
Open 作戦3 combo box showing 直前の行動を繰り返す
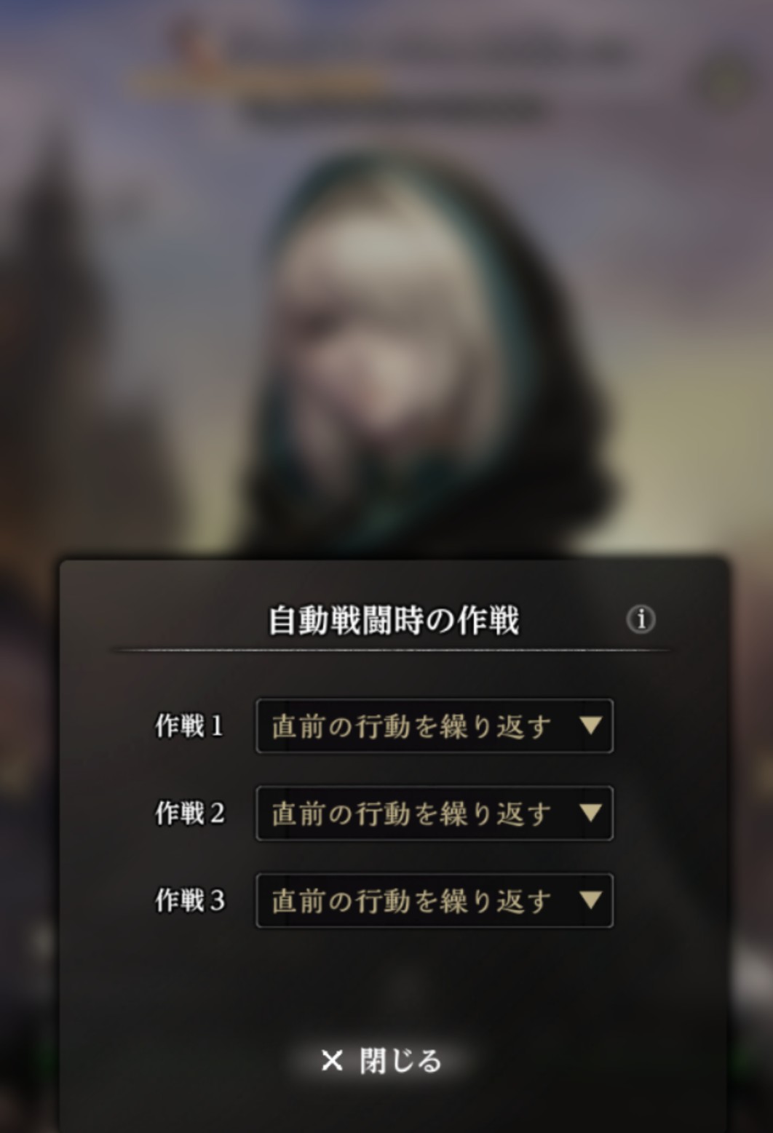tap(434, 901)
